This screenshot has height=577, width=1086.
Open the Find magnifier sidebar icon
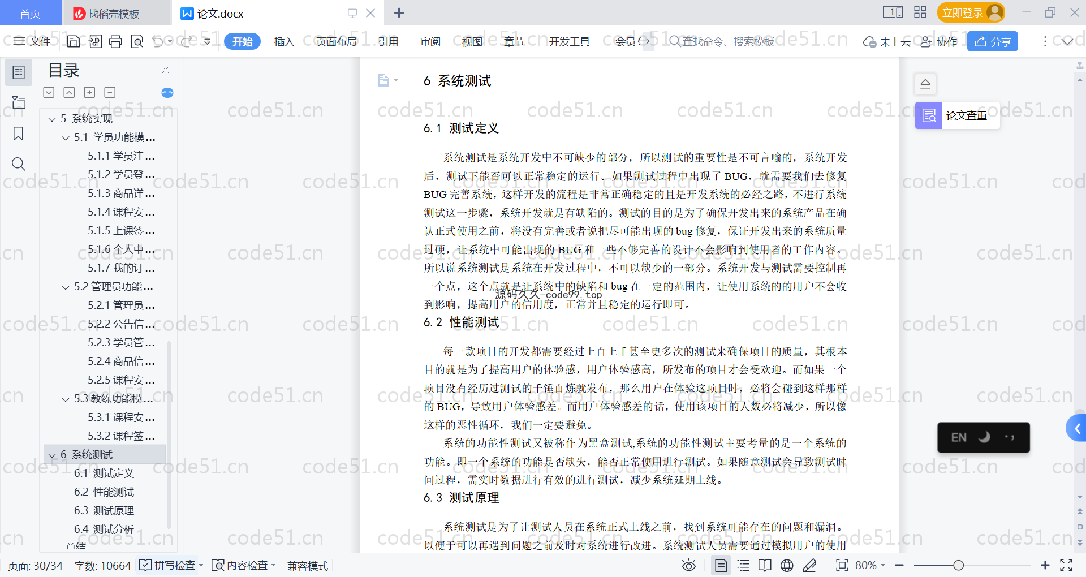point(19,164)
